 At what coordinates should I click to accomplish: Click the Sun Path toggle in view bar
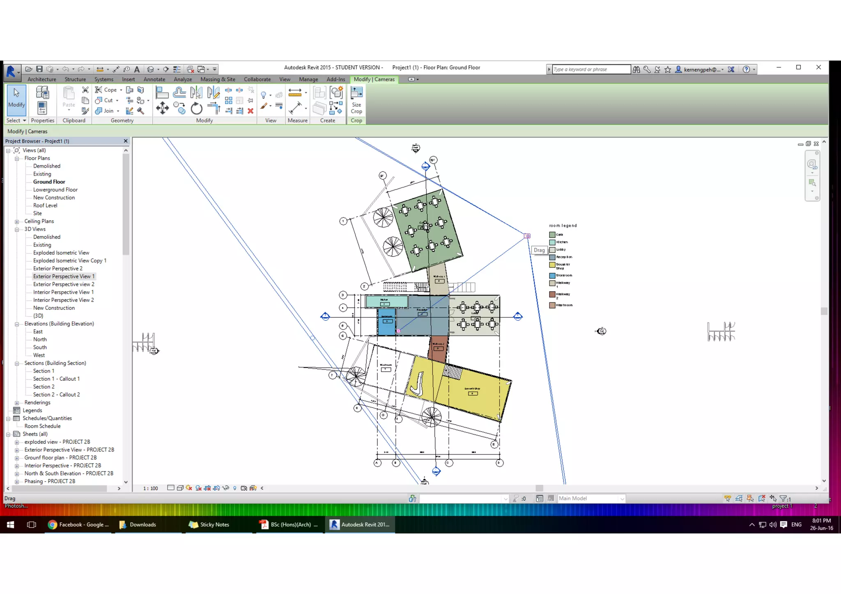tap(189, 488)
